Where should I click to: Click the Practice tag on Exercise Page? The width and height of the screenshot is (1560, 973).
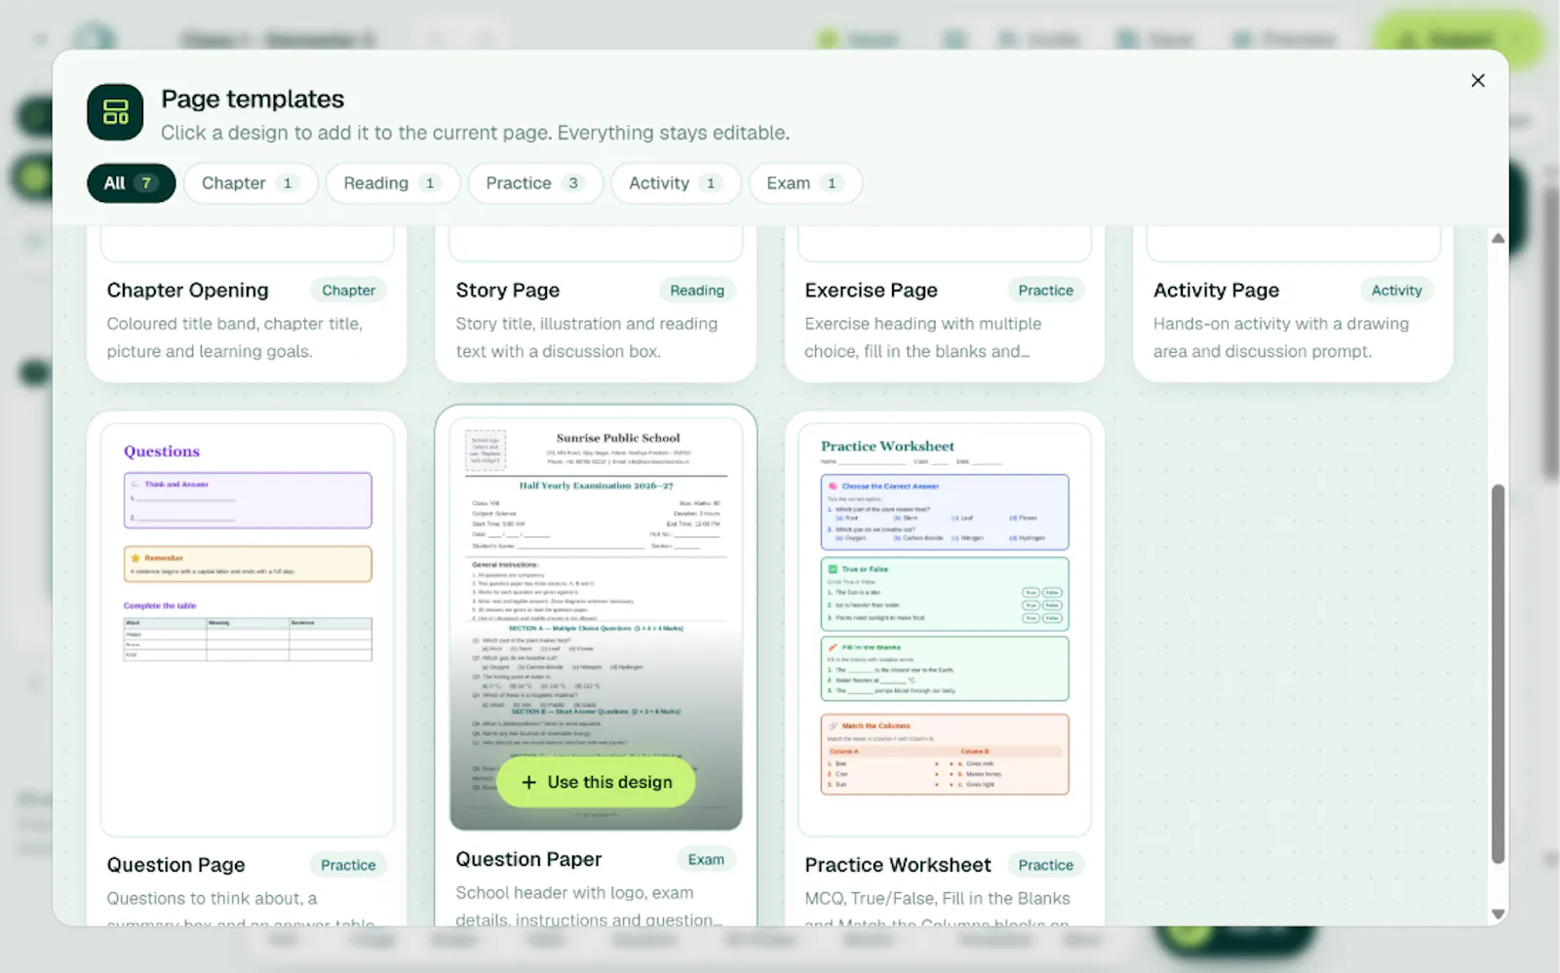[x=1045, y=291]
